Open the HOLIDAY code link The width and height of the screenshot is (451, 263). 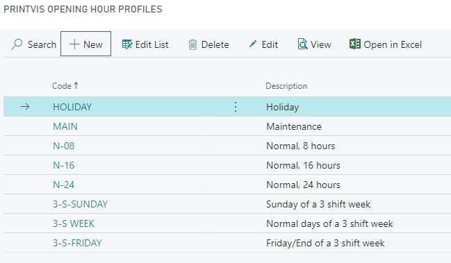[72, 107]
